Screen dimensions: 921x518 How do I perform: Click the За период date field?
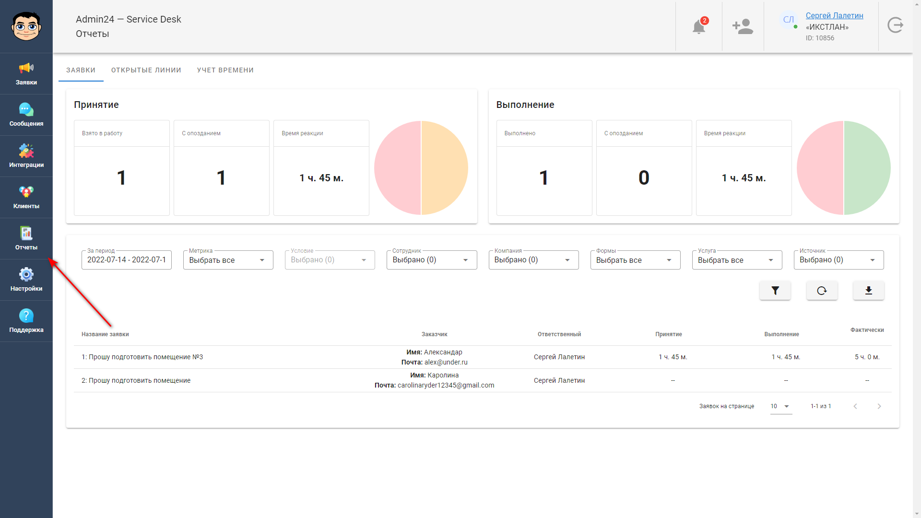(x=127, y=260)
